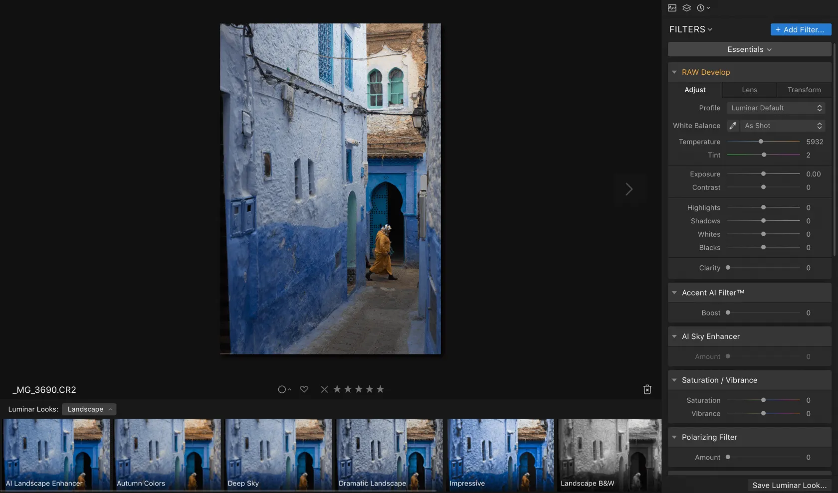
Task: Show the layers panel icon
Action: pos(686,8)
